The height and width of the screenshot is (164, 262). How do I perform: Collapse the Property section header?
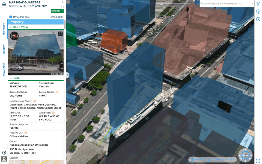[36, 22]
